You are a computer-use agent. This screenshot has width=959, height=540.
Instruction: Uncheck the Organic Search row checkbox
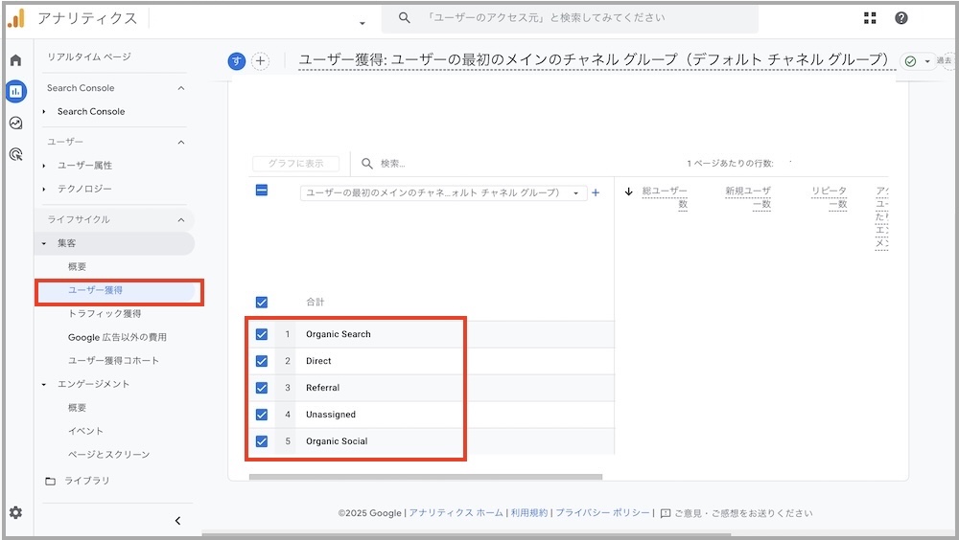262,334
